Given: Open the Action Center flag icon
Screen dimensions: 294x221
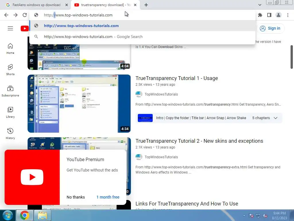Looking at the screenshot, I should (251, 216).
